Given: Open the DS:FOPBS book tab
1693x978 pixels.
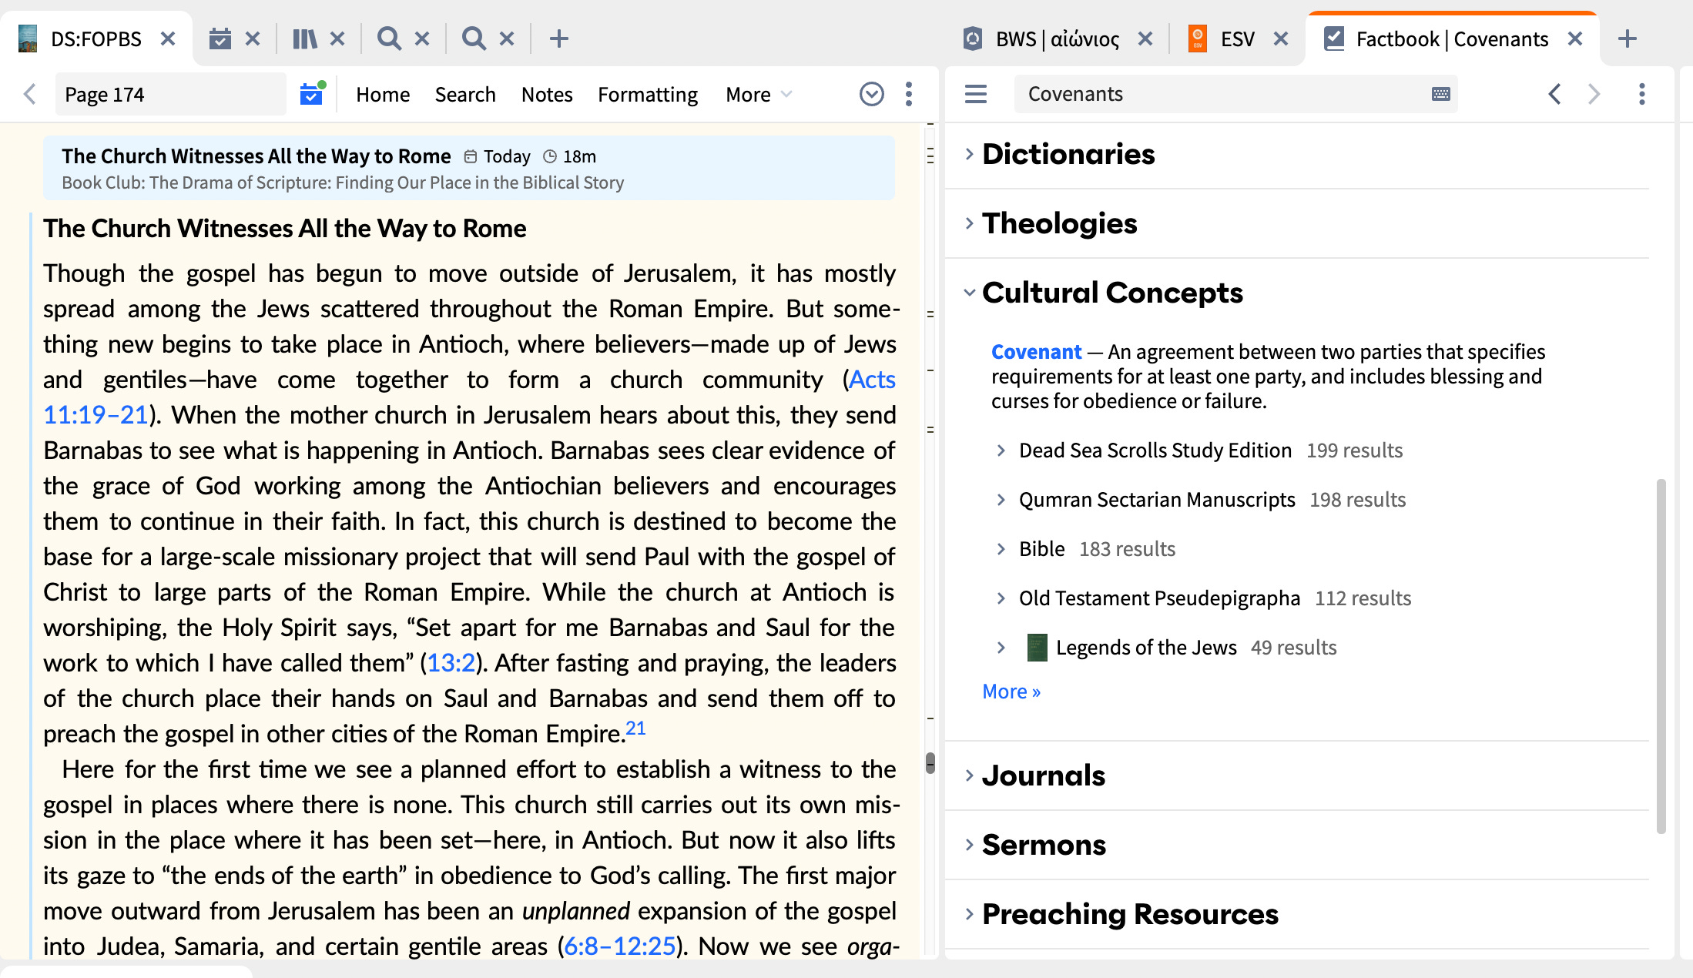Looking at the screenshot, I should coord(81,39).
